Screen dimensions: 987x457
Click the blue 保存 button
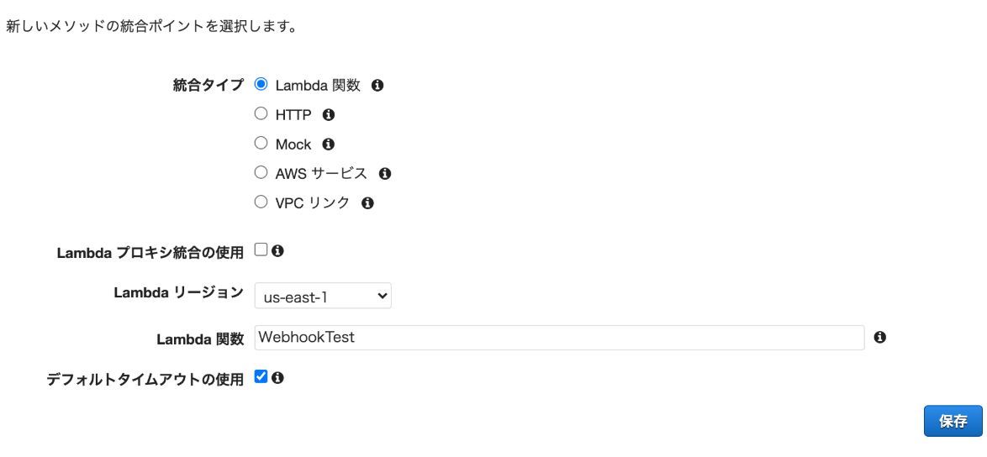click(x=953, y=421)
